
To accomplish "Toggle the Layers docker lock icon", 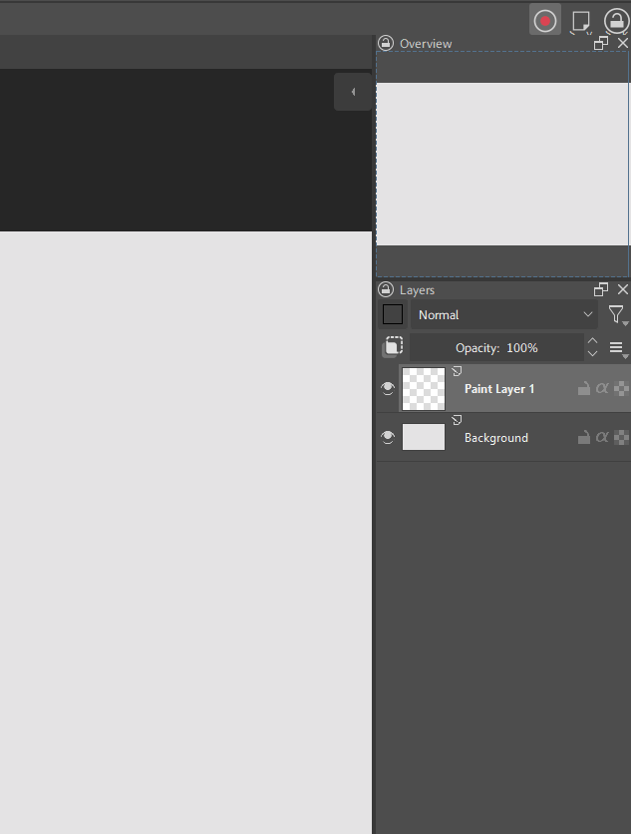I will 386,290.
